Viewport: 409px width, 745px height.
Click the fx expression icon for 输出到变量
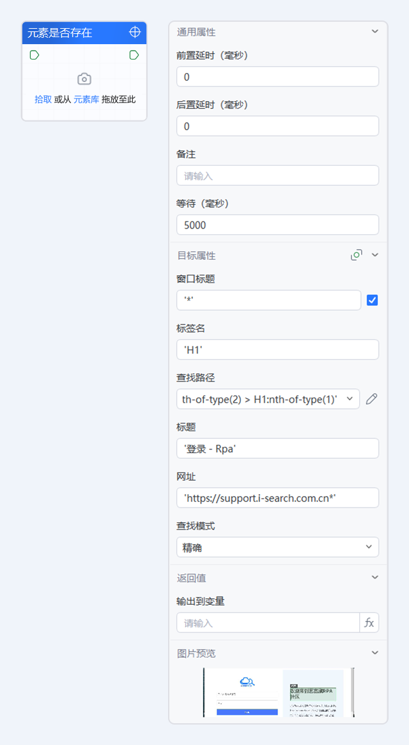point(369,623)
